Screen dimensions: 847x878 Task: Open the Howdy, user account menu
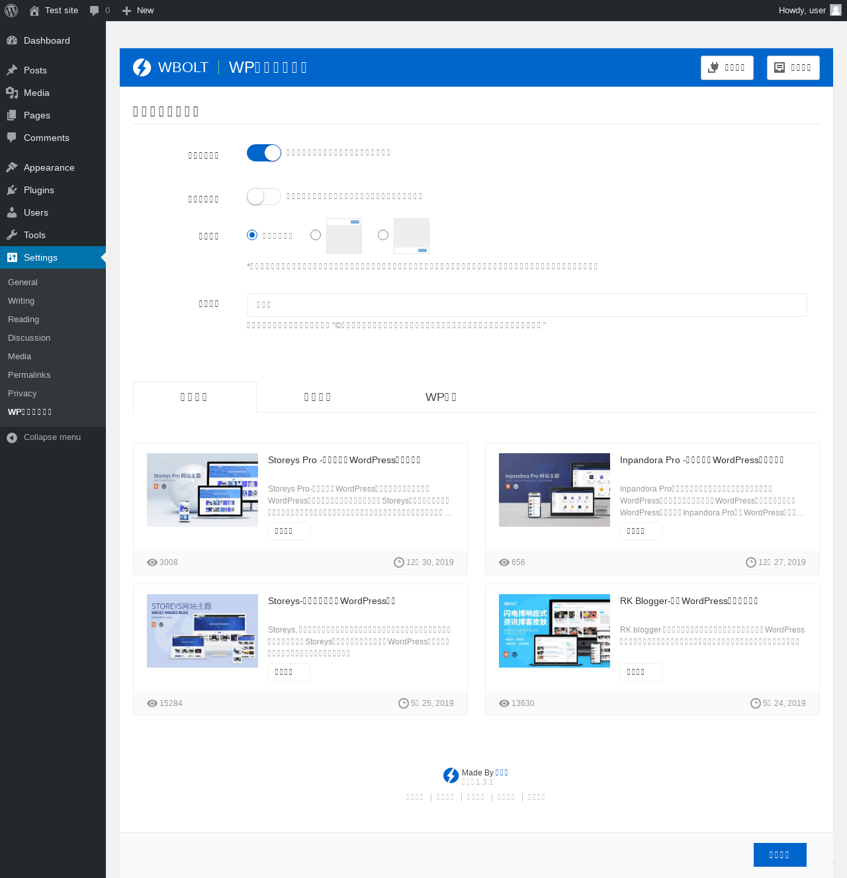pyautogui.click(x=809, y=11)
